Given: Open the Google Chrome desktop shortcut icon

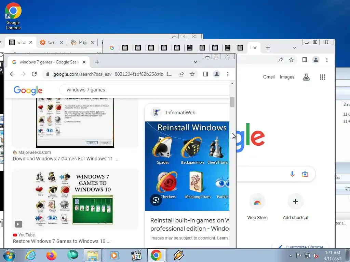Looking at the screenshot, I should pyautogui.click(x=13, y=16).
